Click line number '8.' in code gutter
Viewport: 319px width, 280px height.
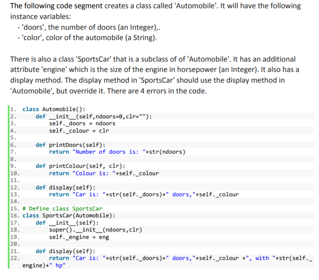[13, 159]
